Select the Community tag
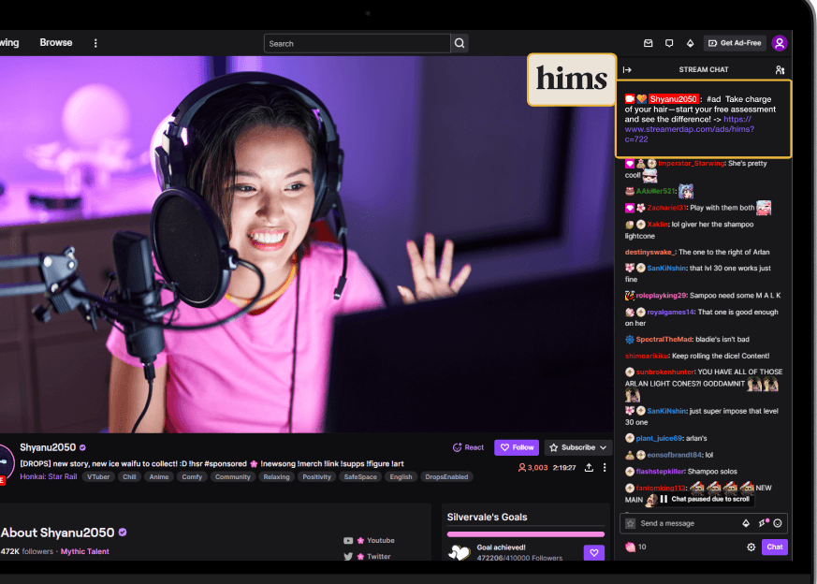The width and height of the screenshot is (817, 584). pos(232,476)
